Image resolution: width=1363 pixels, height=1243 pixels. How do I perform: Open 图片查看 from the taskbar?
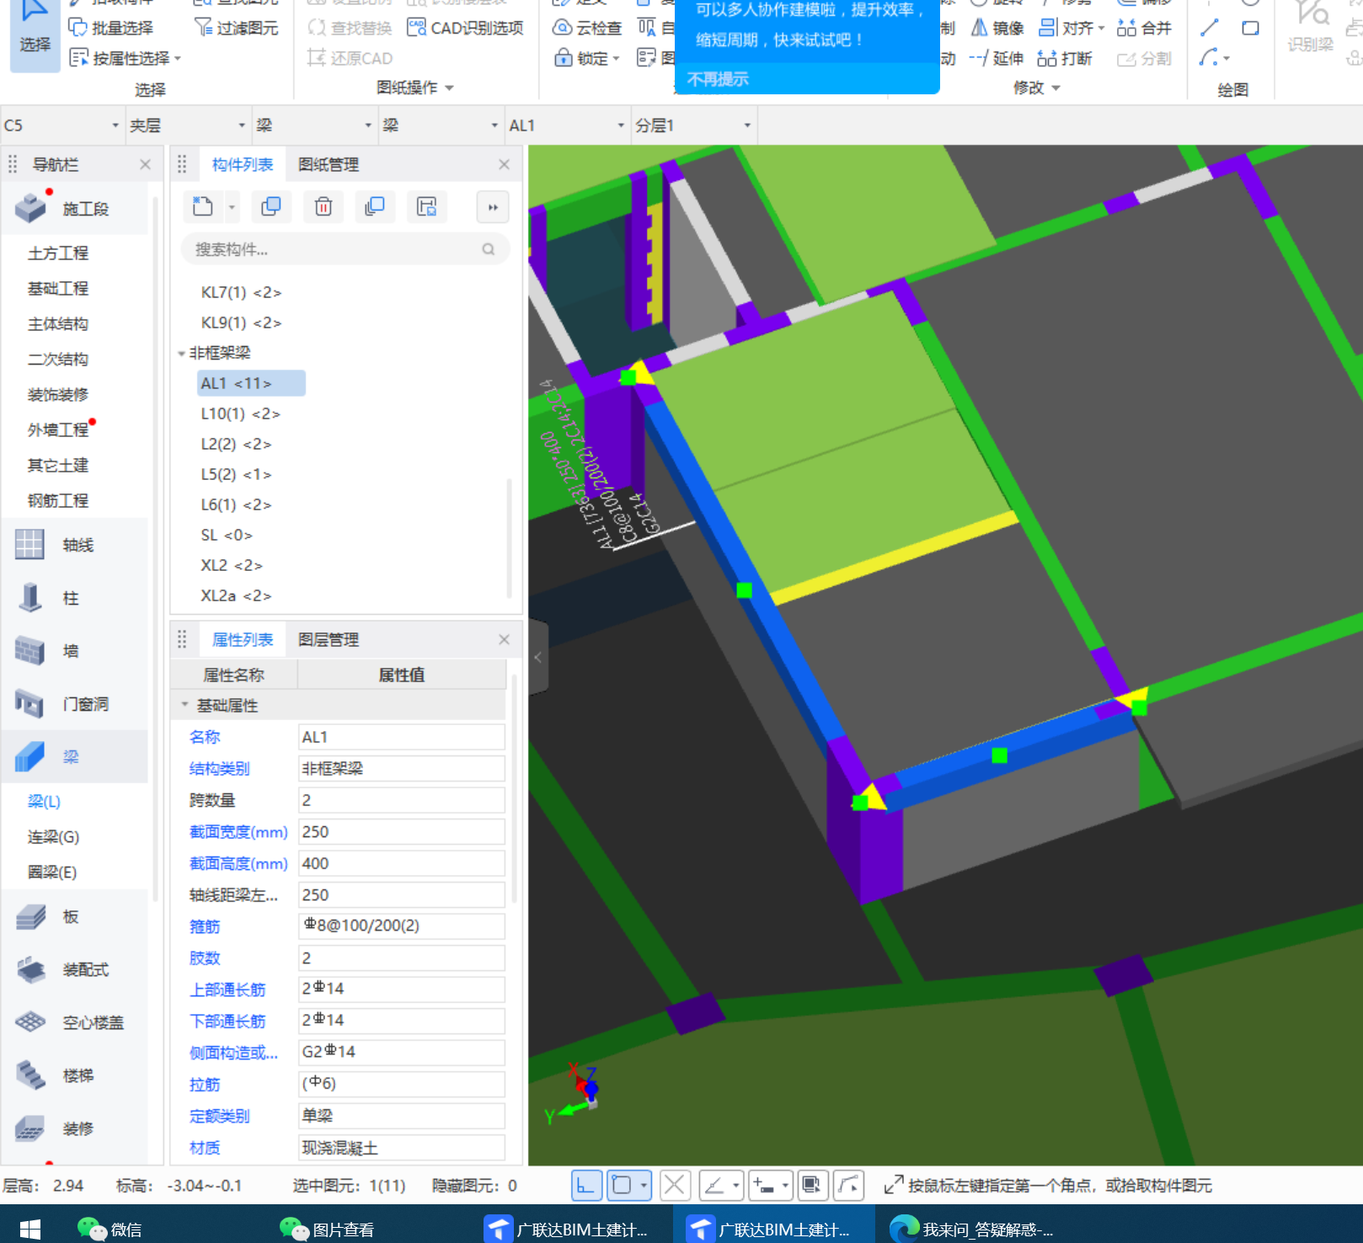coord(327,1230)
